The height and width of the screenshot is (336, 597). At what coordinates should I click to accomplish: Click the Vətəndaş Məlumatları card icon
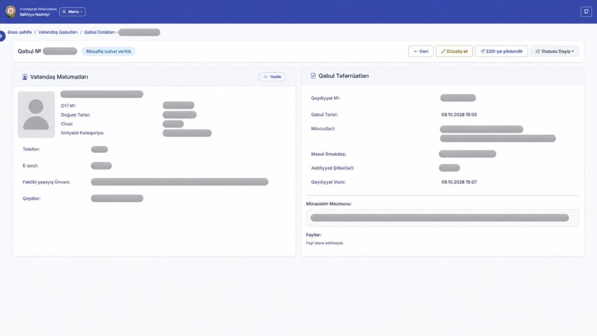(x=25, y=77)
